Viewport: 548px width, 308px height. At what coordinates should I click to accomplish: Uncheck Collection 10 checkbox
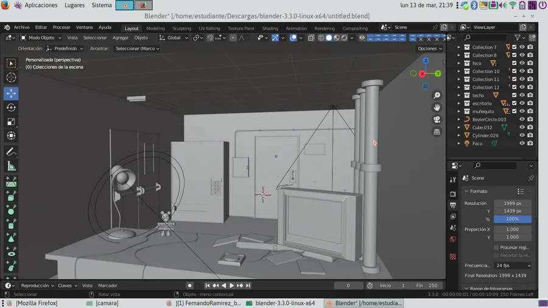[x=514, y=71]
